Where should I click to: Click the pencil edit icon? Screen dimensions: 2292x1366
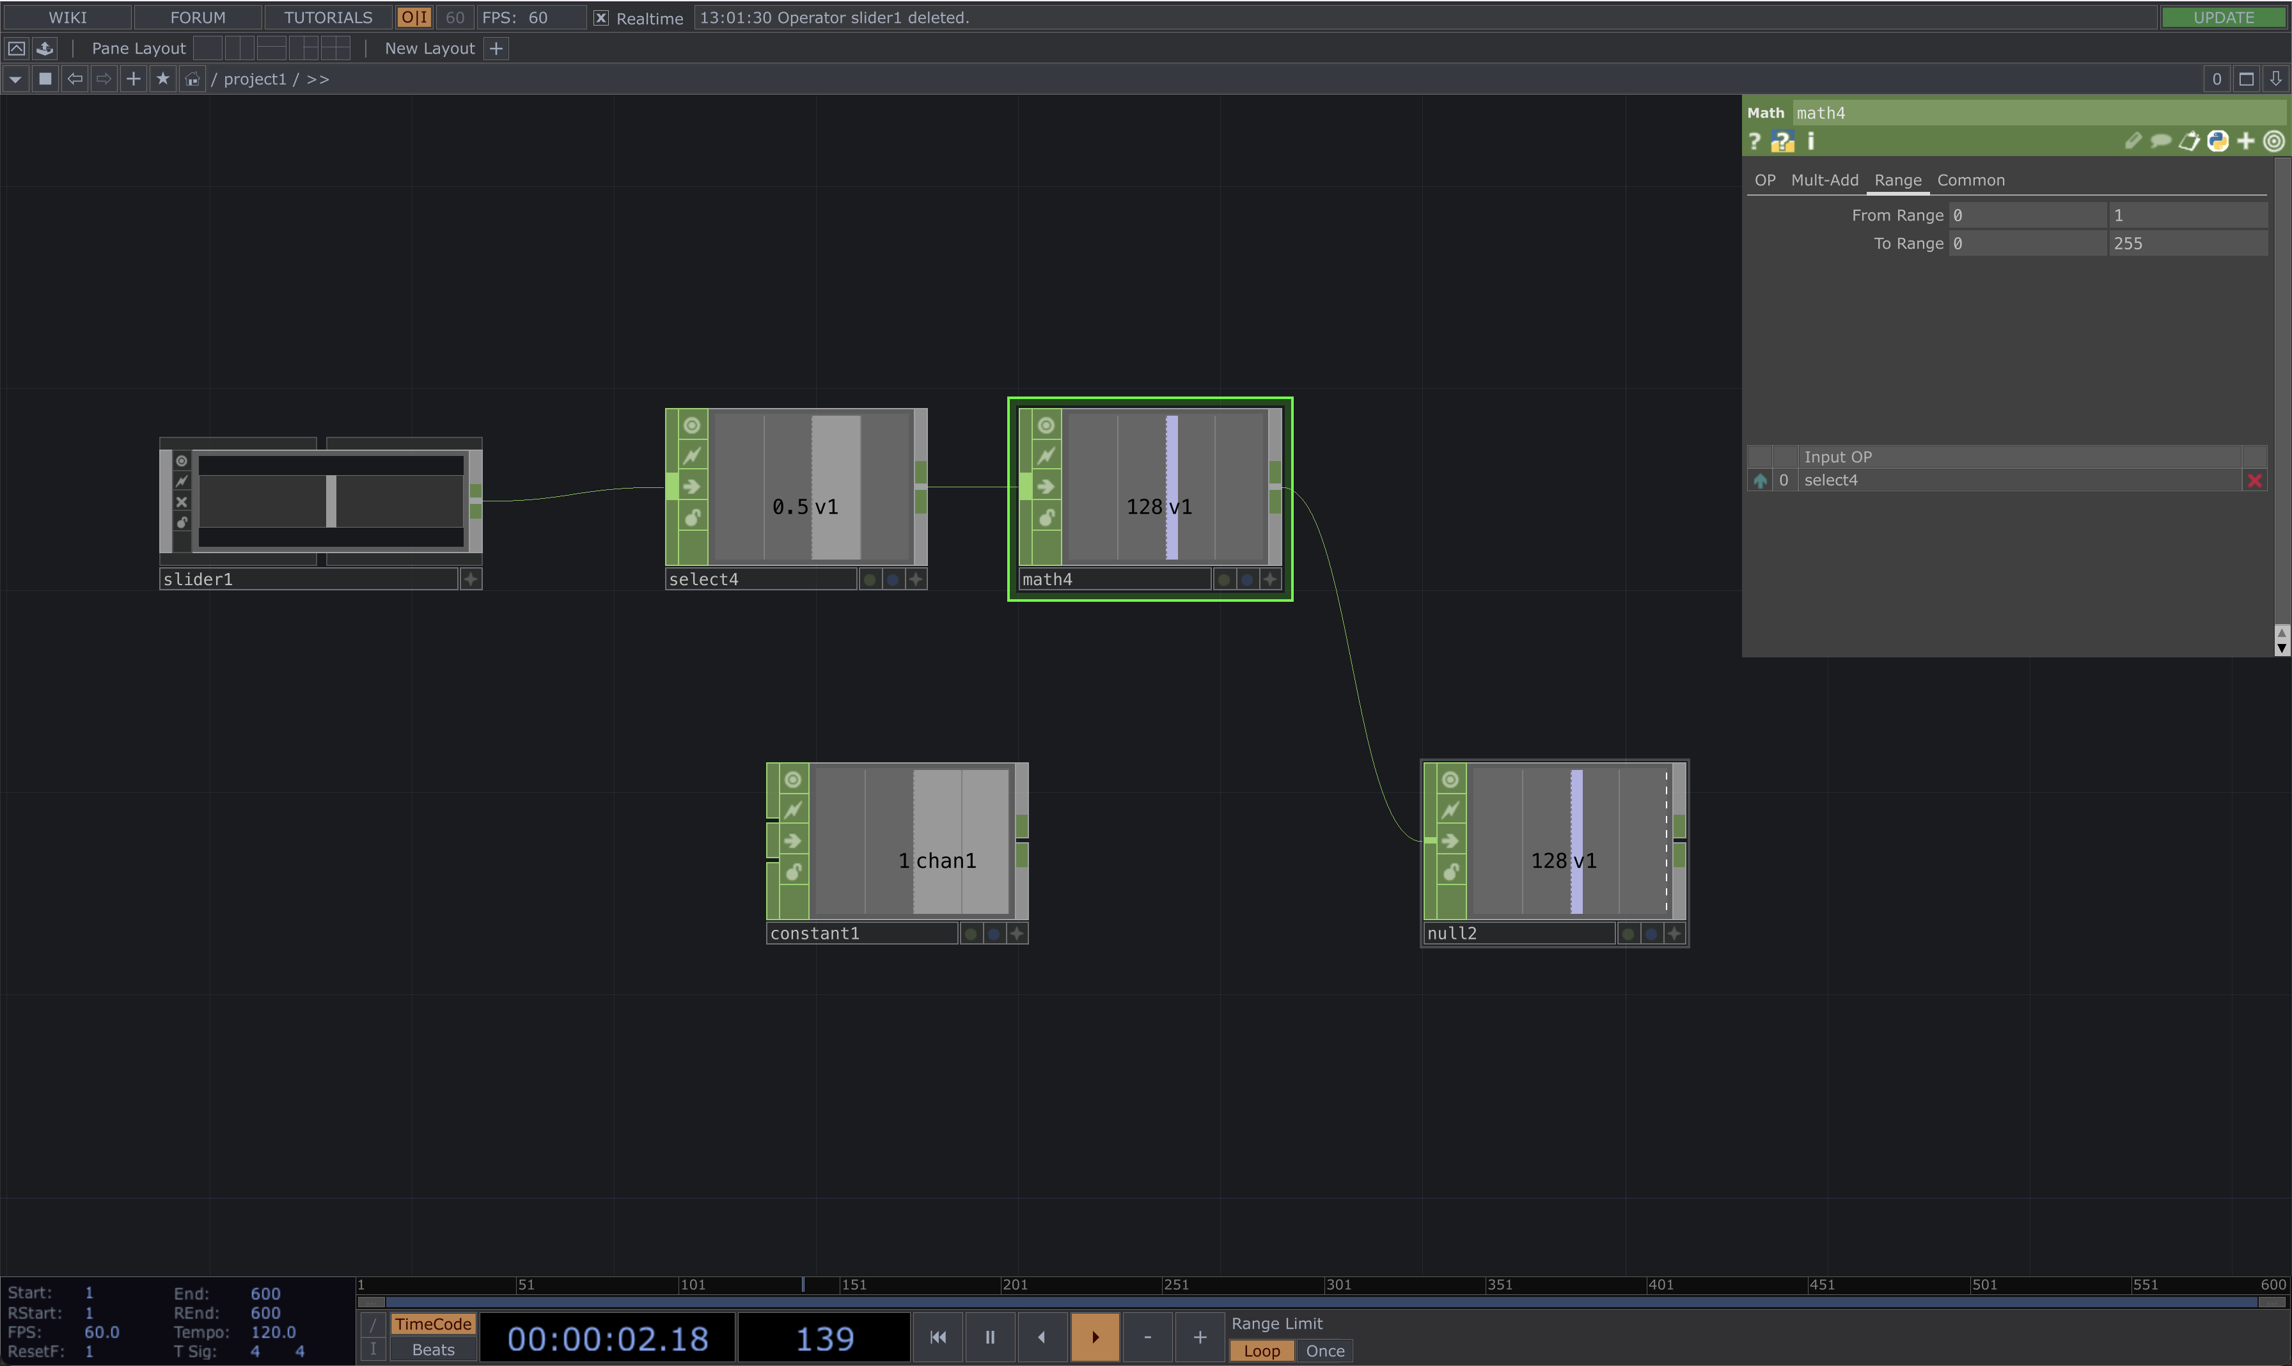[x=2133, y=141]
